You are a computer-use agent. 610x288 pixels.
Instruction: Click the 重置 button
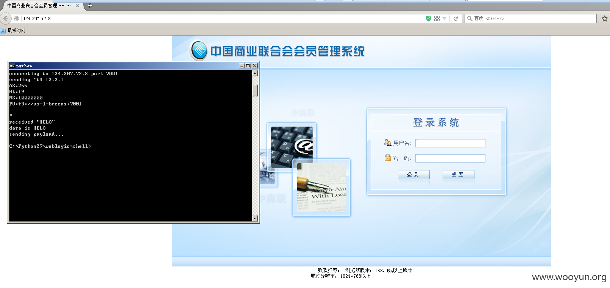[458, 175]
